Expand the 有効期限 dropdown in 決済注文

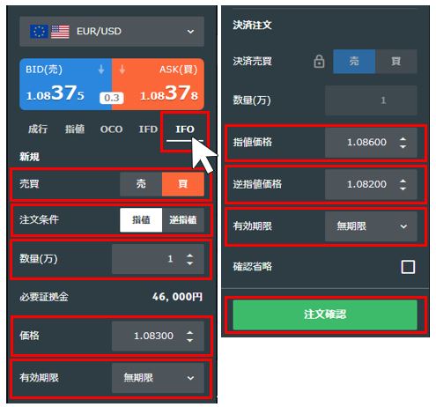click(x=371, y=226)
